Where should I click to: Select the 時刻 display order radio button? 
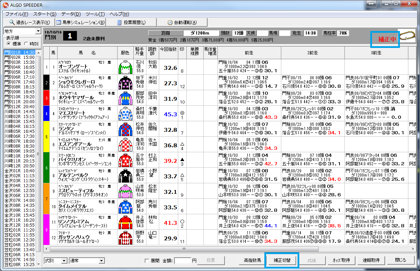point(26,44)
